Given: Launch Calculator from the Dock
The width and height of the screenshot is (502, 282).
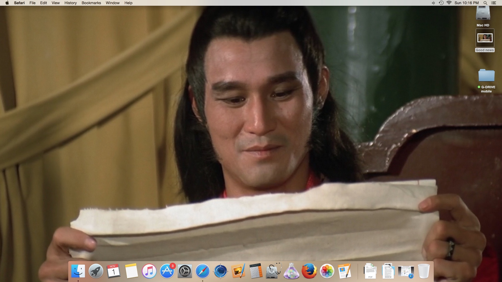Looking at the screenshot, I should click(x=256, y=271).
